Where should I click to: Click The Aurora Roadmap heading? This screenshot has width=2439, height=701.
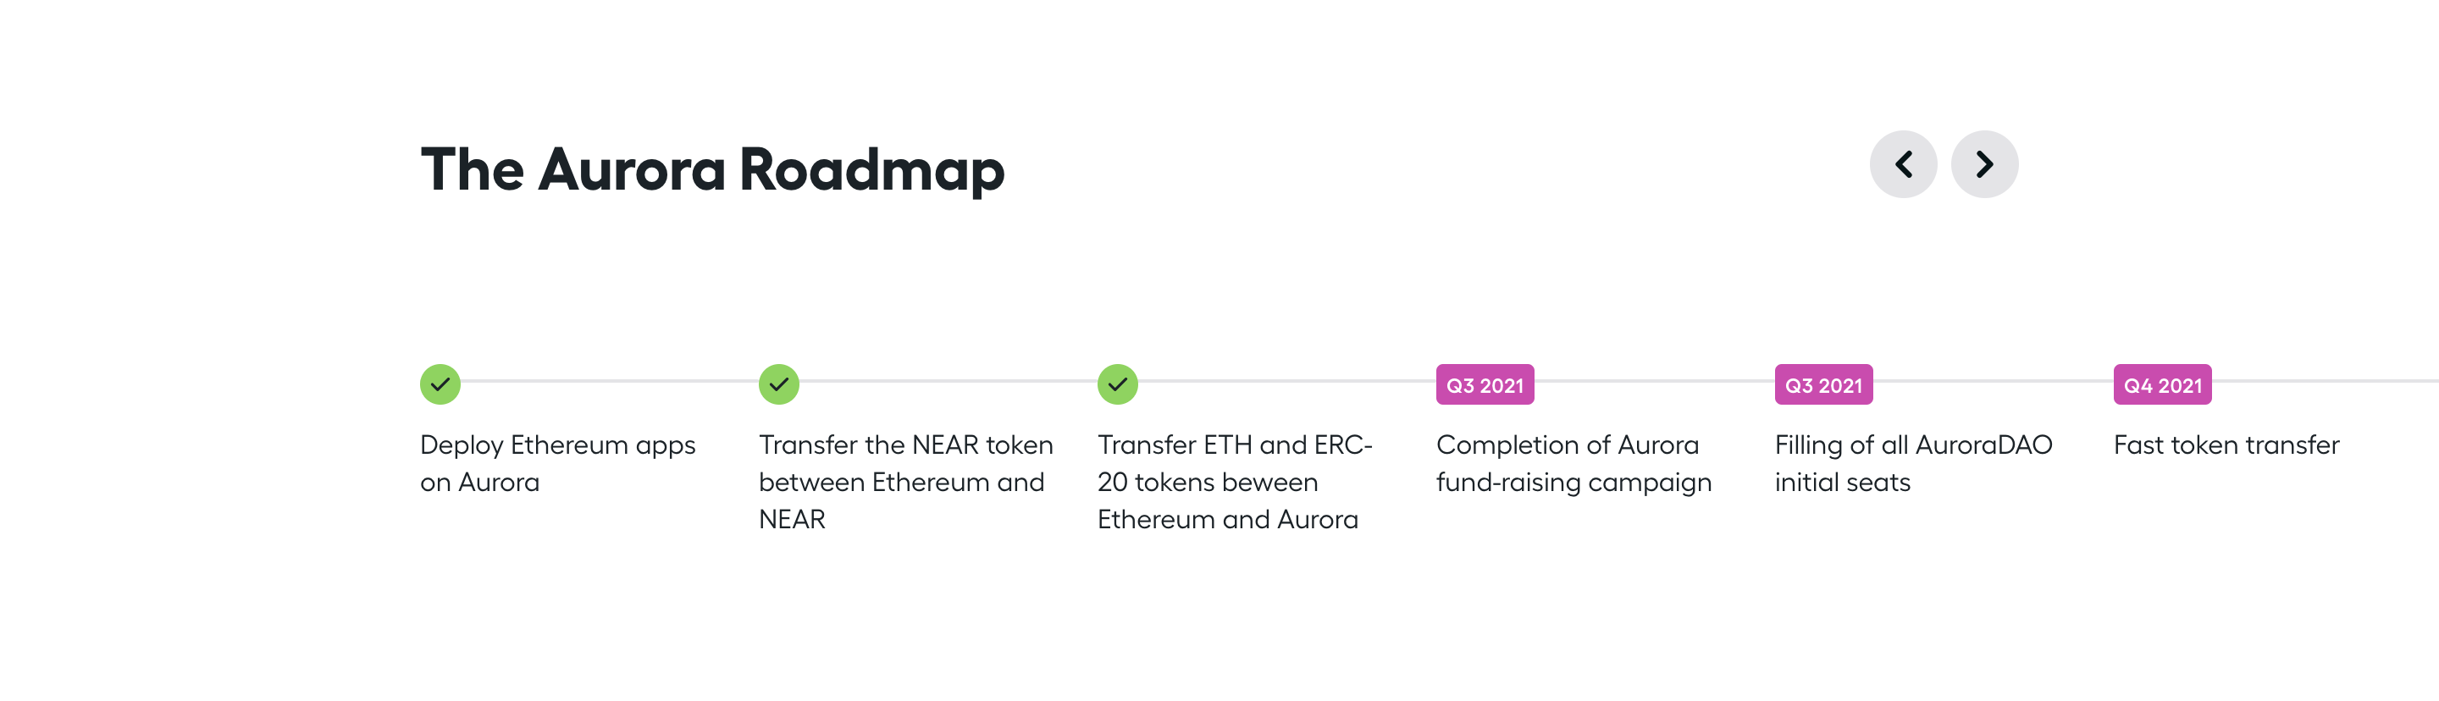[x=712, y=170]
